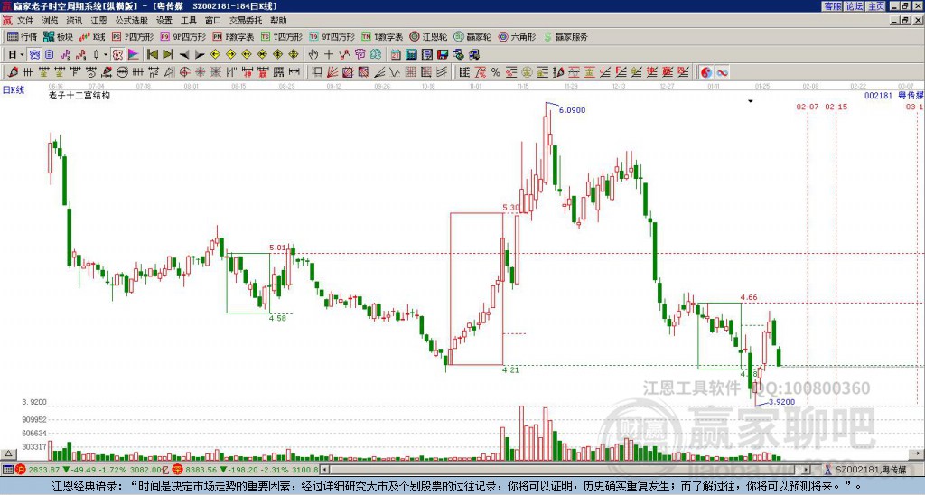Open the small triangle dropdown above chart
Screen dimensions: 925x495
click(751, 102)
